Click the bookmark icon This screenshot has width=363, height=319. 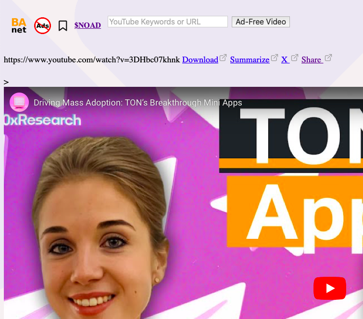63,25
